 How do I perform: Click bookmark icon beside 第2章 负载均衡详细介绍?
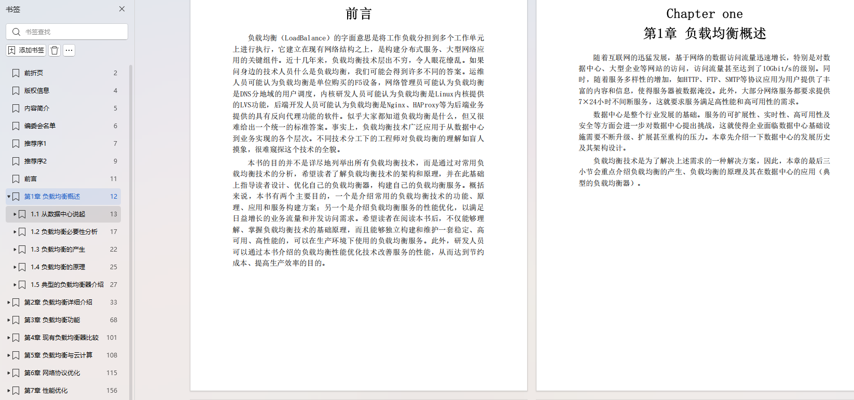tap(16, 302)
